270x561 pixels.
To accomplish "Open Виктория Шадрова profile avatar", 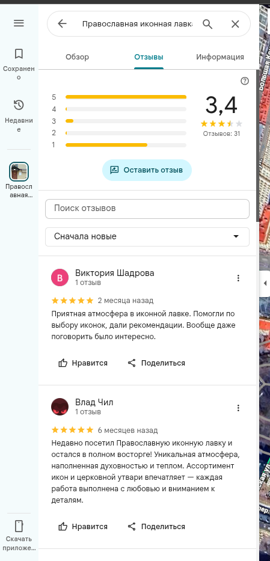I will [60, 278].
